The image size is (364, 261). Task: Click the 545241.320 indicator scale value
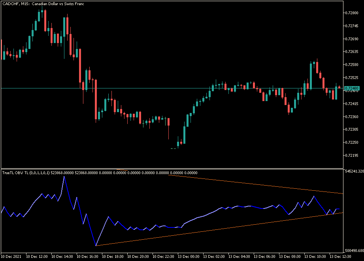point(355,171)
